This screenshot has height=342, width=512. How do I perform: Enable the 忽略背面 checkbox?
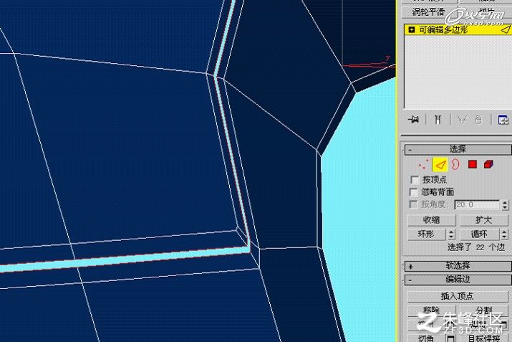click(x=414, y=191)
